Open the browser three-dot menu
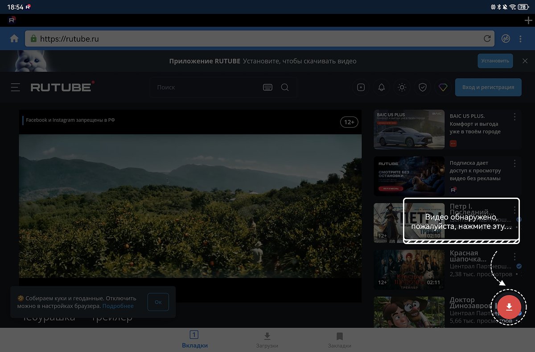 point(520,39)
